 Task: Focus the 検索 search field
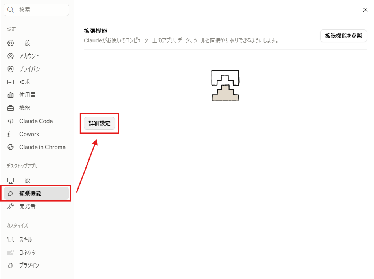tap(36, 10)
